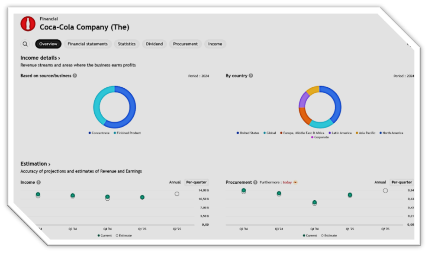Click the '7,00 B' axis value
The image size is (428, 253).
[204, 208]
